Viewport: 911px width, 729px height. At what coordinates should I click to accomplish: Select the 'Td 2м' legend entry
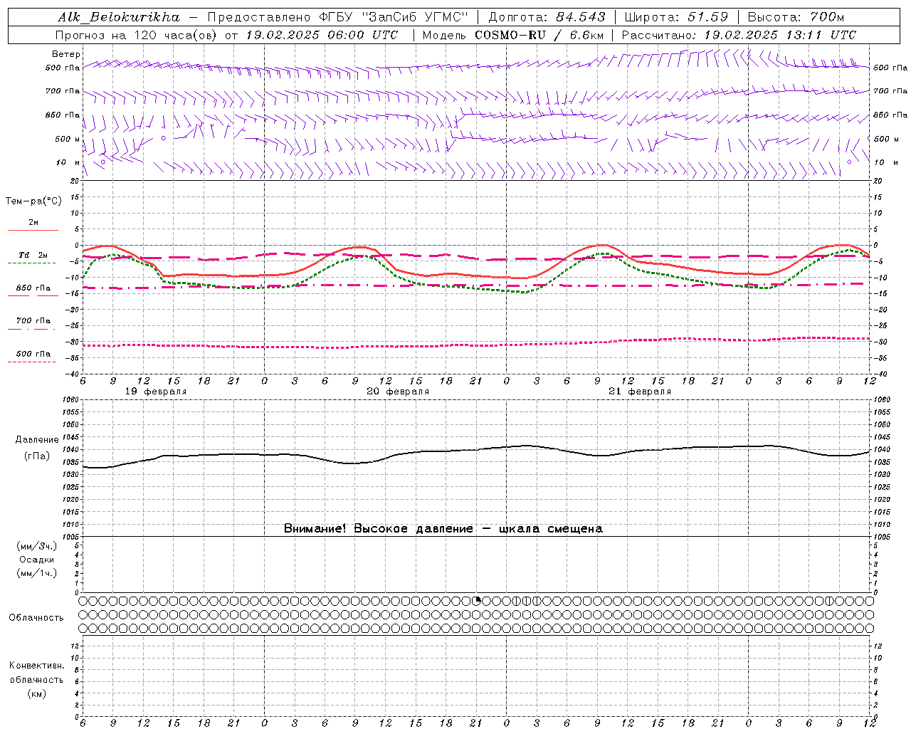coord(33,255)
